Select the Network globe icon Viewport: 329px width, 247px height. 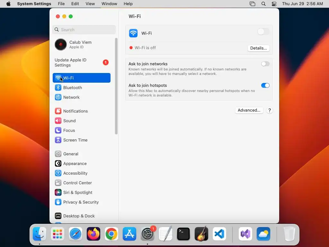point(58,97)
